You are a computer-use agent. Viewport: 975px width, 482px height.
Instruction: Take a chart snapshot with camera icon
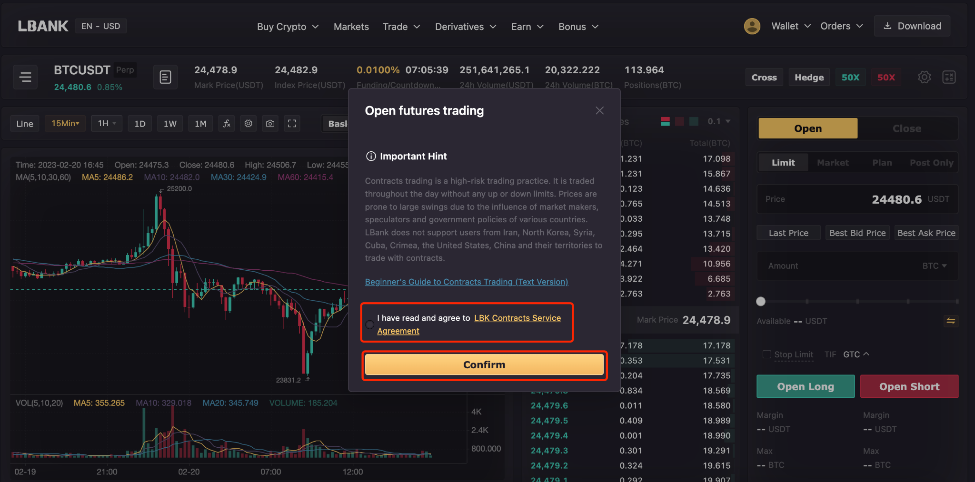[270, 124]
